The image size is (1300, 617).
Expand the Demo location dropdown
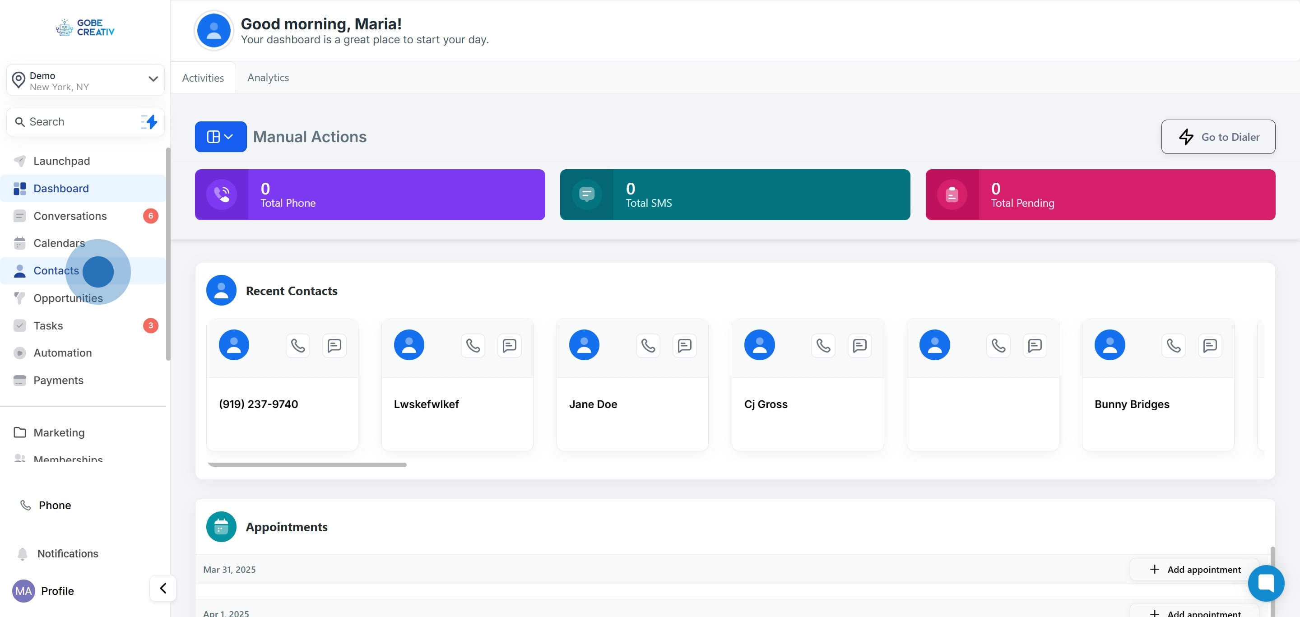click(153, 79)
